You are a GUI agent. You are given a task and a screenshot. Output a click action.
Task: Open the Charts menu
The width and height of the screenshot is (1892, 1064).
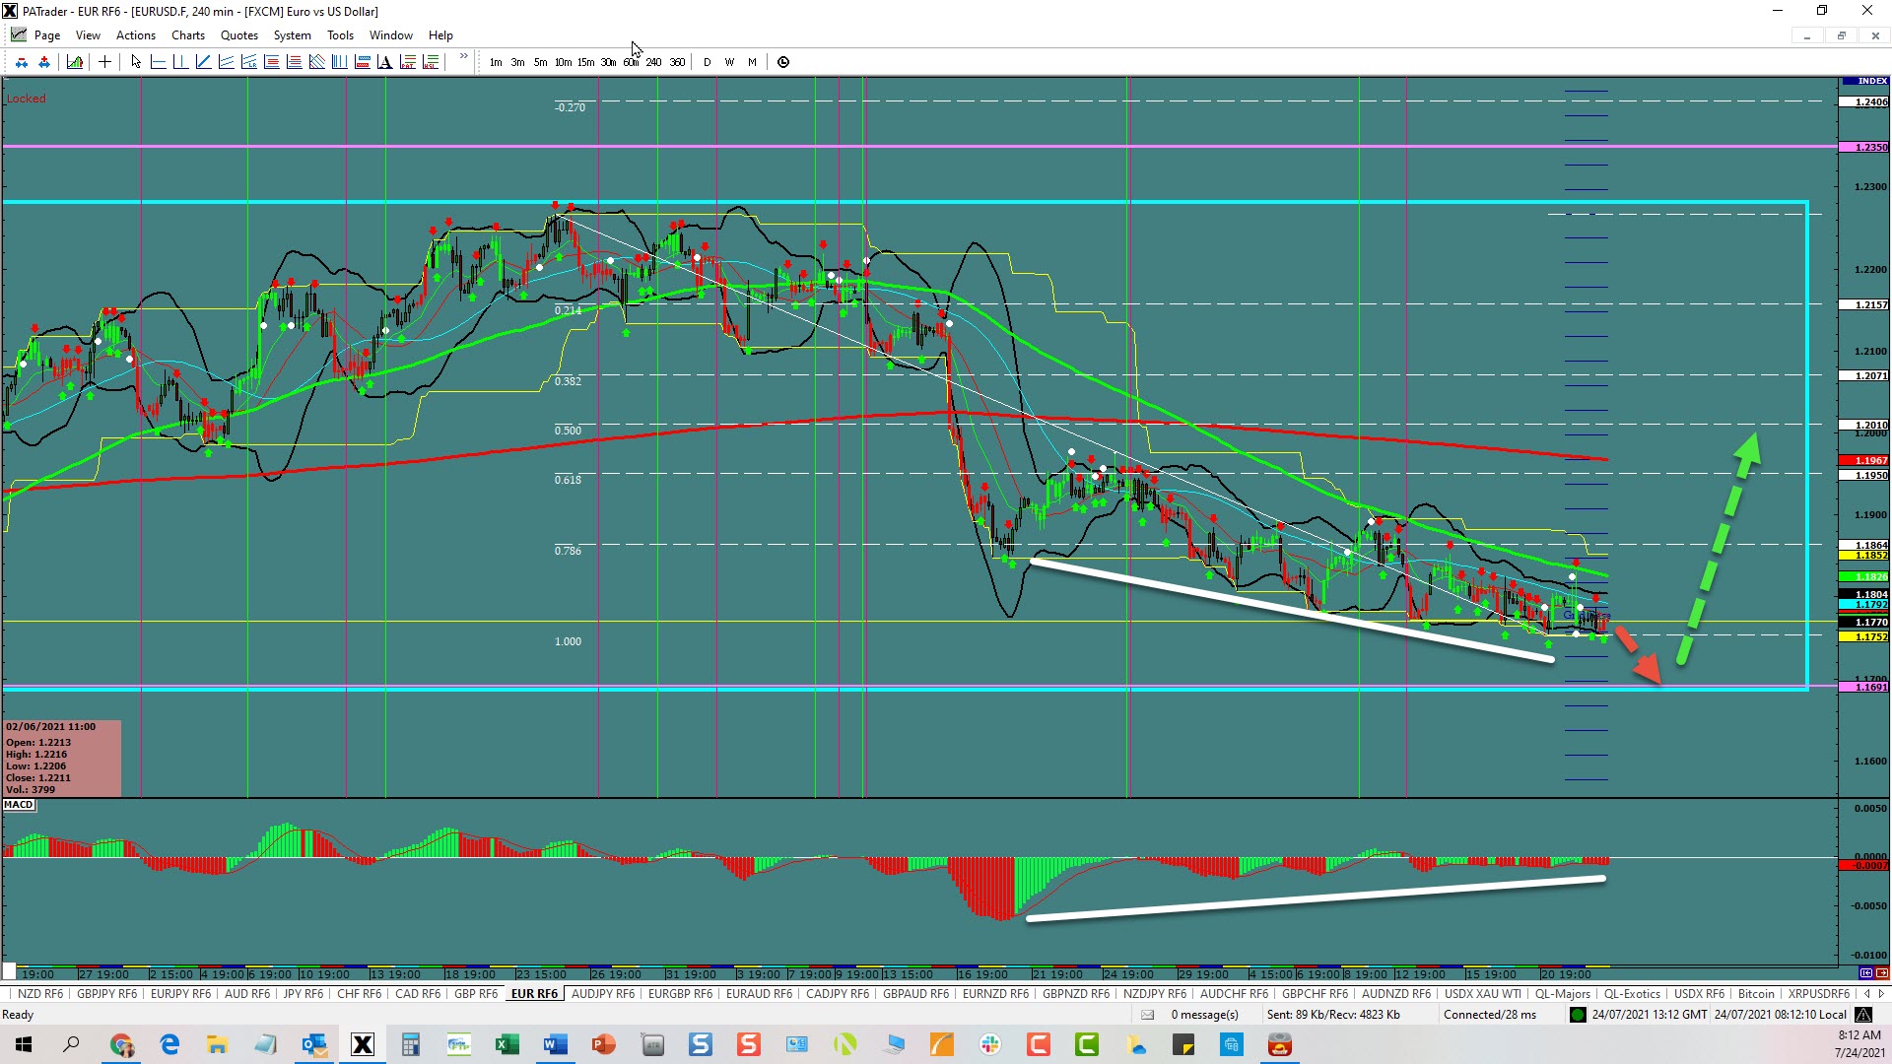click(188, 35)
